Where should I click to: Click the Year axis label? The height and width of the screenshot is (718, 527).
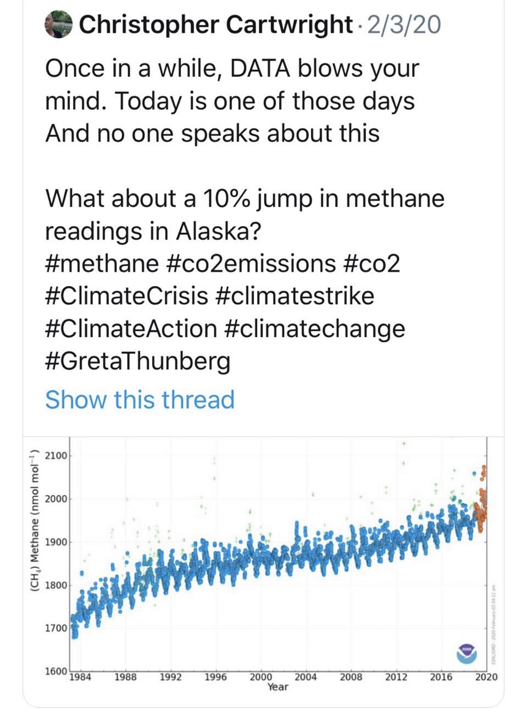tap(278, 687)
